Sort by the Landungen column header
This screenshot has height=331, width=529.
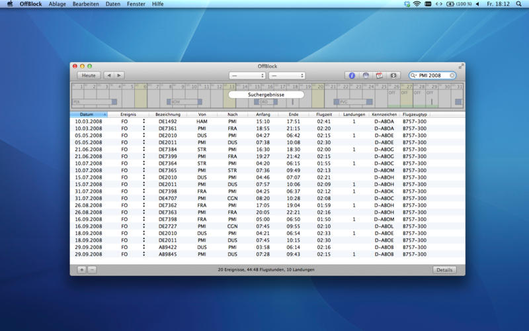(x=354, y=115)
